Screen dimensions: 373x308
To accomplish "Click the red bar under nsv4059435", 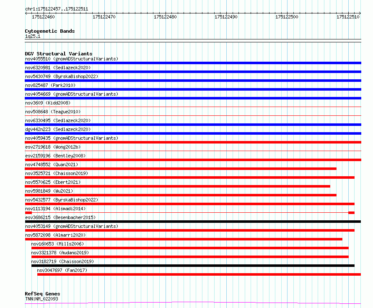I will coord(193,142).
